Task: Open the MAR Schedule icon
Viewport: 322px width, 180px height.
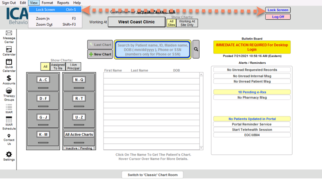Action: pyautogui.click(x=9, y=119)
